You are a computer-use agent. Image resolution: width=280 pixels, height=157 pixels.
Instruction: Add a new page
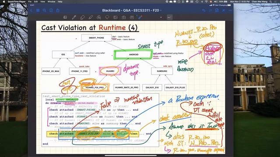[217, 10]
